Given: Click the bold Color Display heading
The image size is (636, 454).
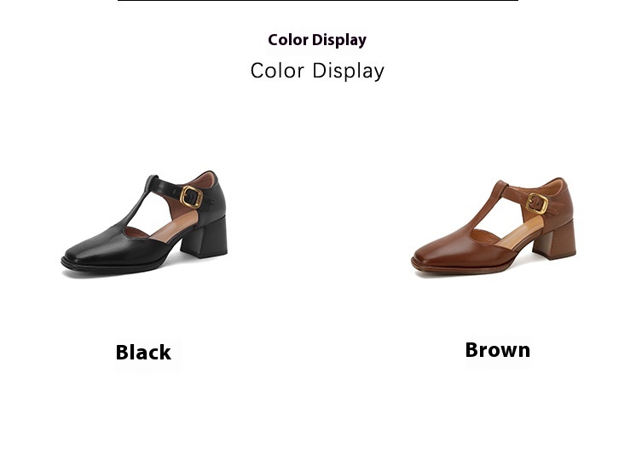Looking at the screenshot, I should click(317, 40).
